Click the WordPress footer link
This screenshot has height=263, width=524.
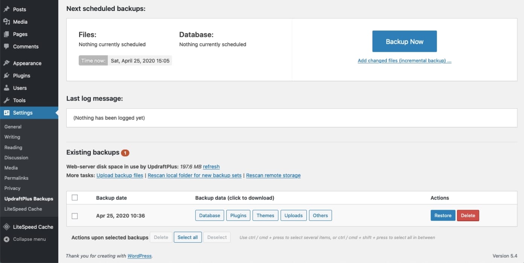click(139, 256)
